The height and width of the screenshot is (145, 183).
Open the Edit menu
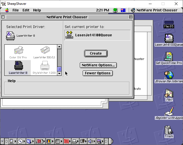coord(26,10)
